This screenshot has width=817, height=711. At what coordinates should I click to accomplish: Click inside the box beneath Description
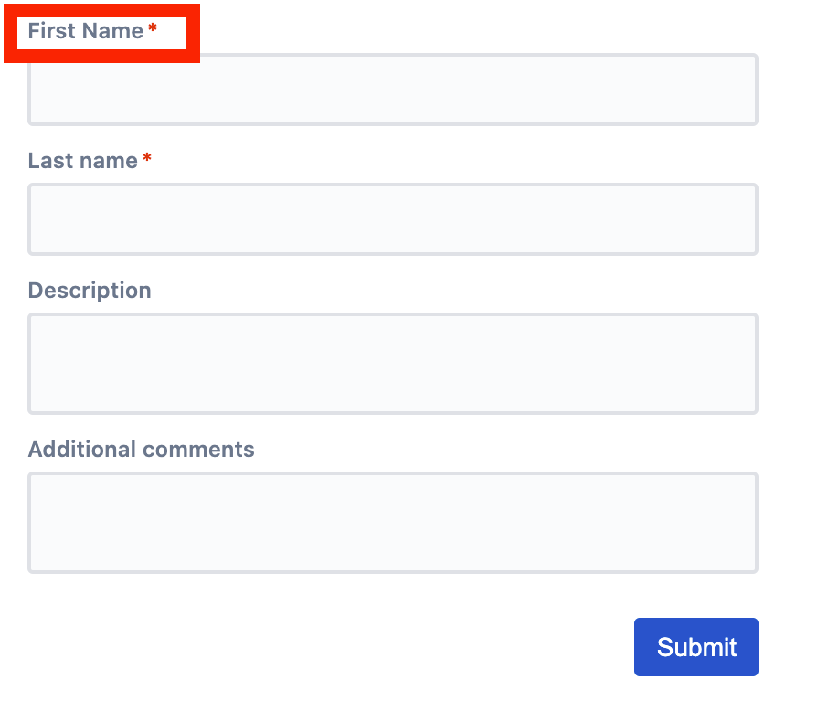tap(393, 364)
